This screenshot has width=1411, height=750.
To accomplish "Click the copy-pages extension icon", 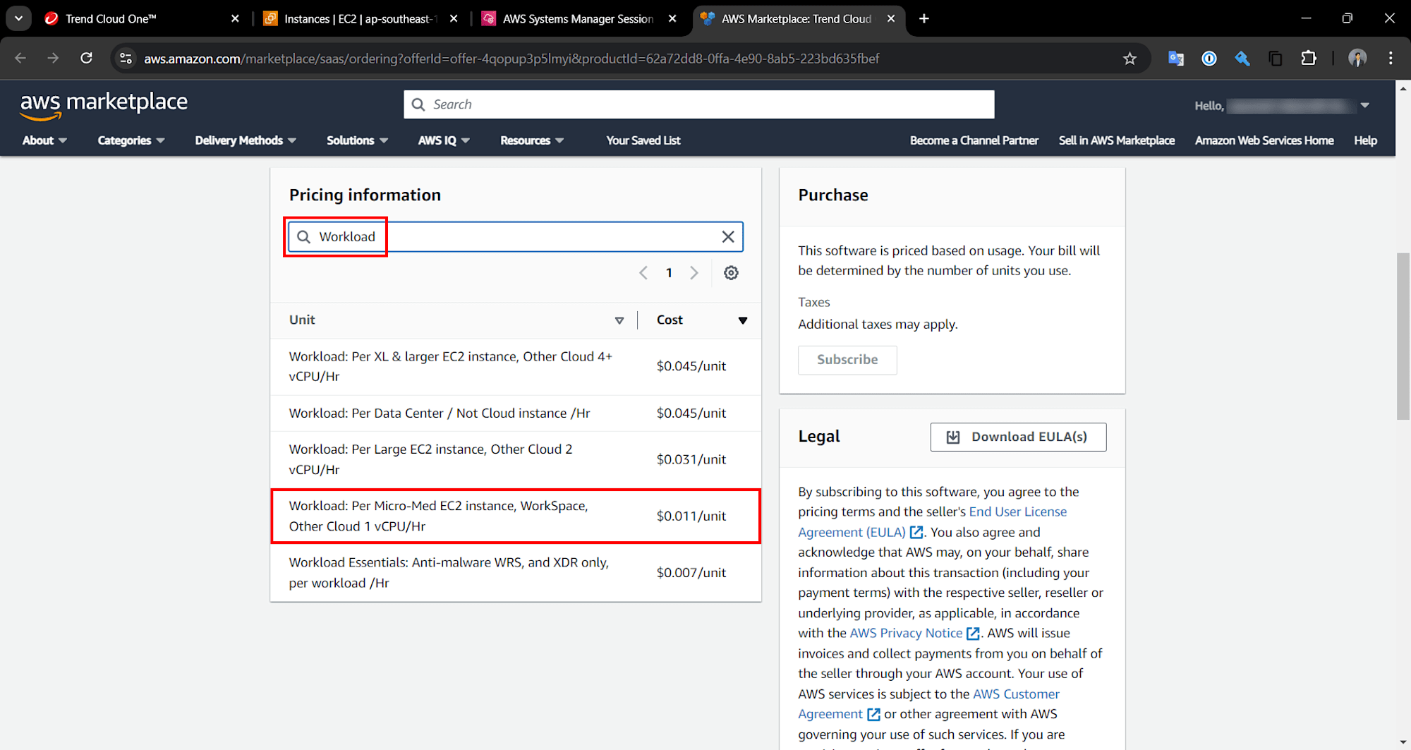I will tap(1276, 59).
